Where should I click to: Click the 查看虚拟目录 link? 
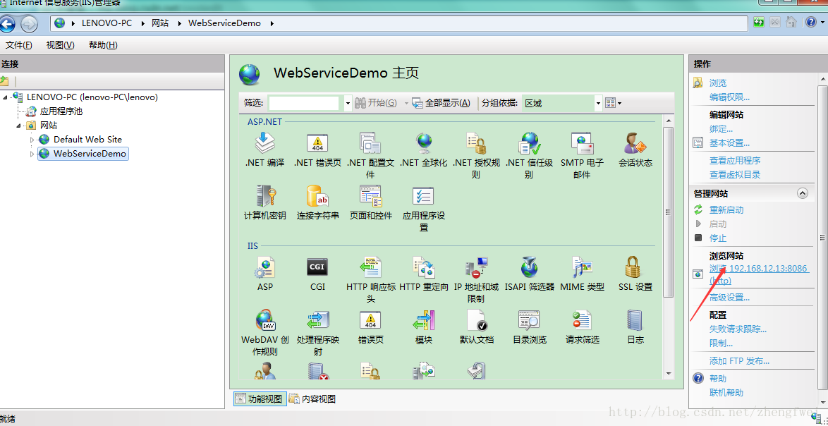tap(735, 175)
